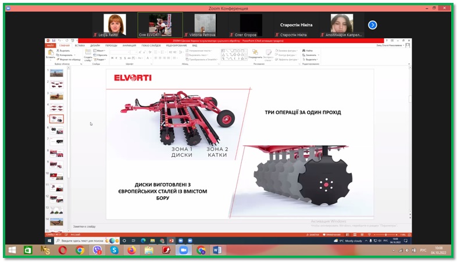Screen dimensions: 457x262
Task: Open Skype from the bottom taskbar
Action: pos(114,250)
